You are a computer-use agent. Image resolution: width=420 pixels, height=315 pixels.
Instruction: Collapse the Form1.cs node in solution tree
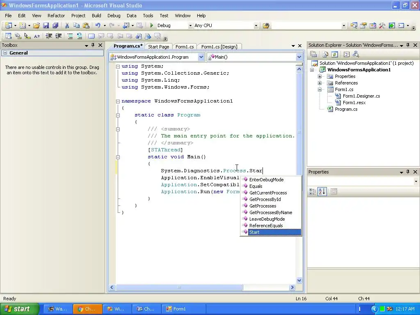point(320,89)
